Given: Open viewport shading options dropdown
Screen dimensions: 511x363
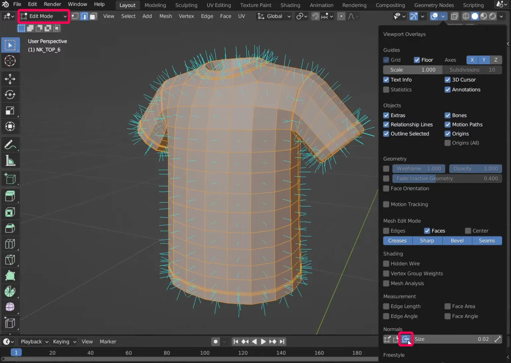Looking at the screenshot, I should pos(501,16).
